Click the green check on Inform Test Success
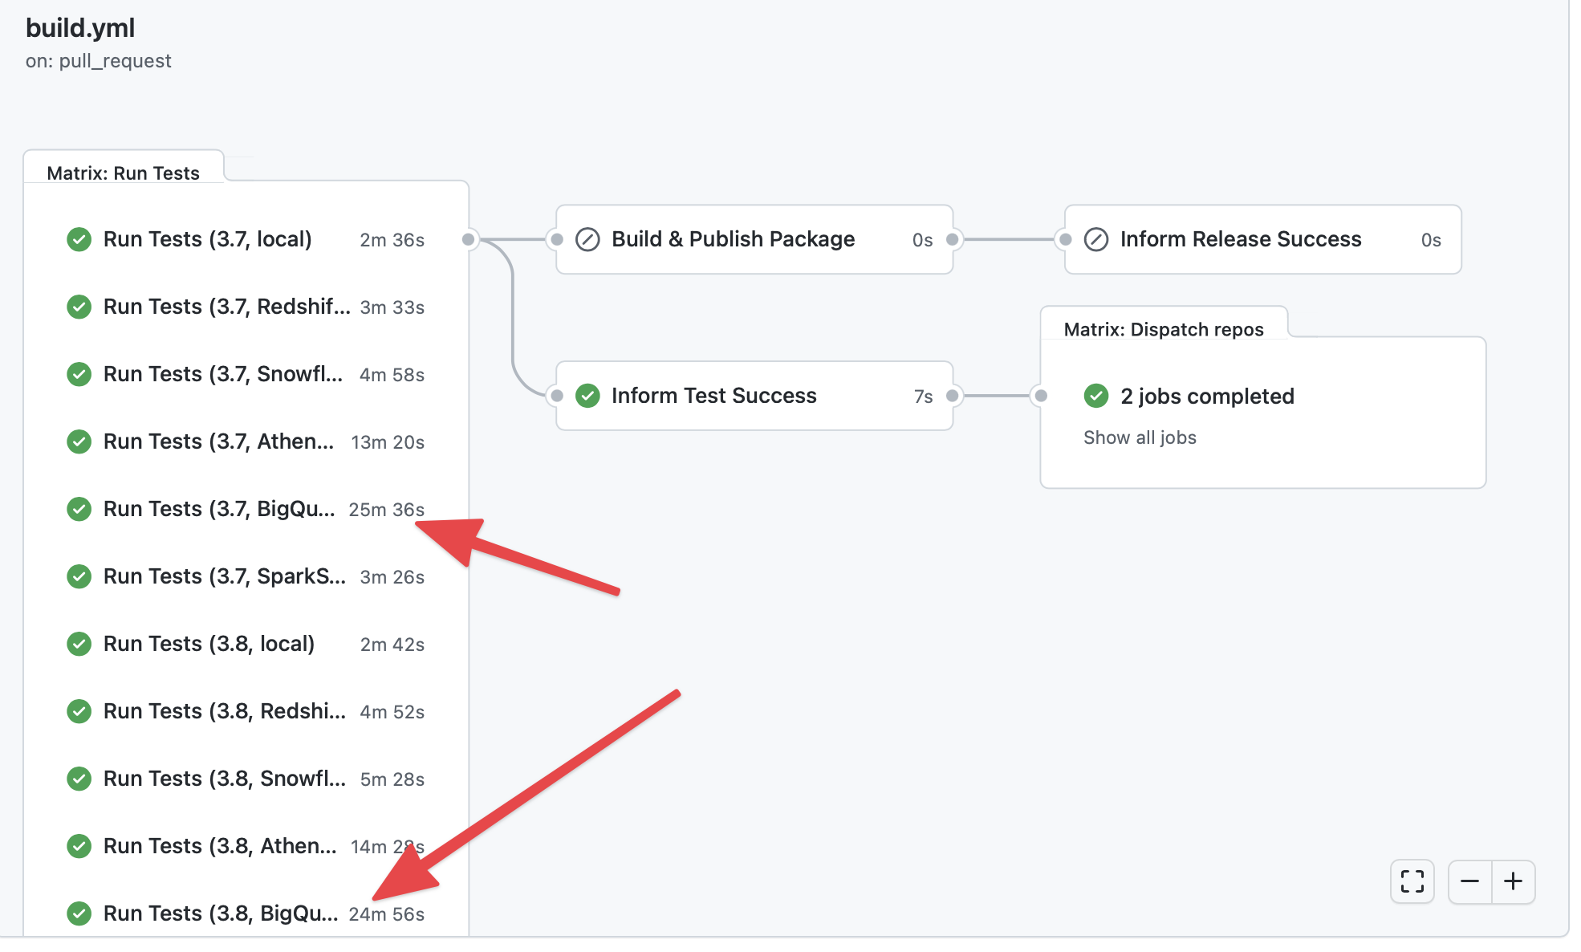 click(x=588, y=396)
